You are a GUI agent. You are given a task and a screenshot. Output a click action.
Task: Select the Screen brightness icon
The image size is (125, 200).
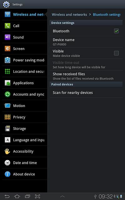pos(7,49)
